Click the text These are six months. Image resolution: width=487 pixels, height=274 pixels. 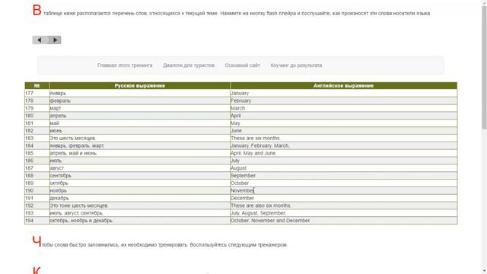[256, 139]
